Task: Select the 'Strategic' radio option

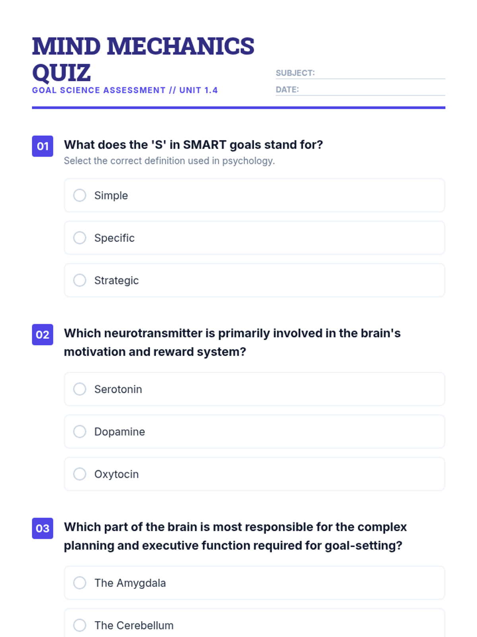Action: pos(79,280)
